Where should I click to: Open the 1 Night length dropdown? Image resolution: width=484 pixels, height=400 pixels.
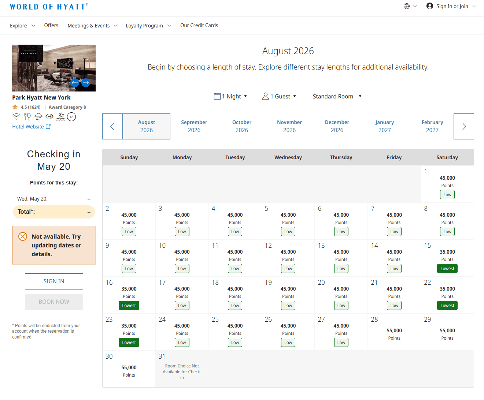click(x=230, y=96)
